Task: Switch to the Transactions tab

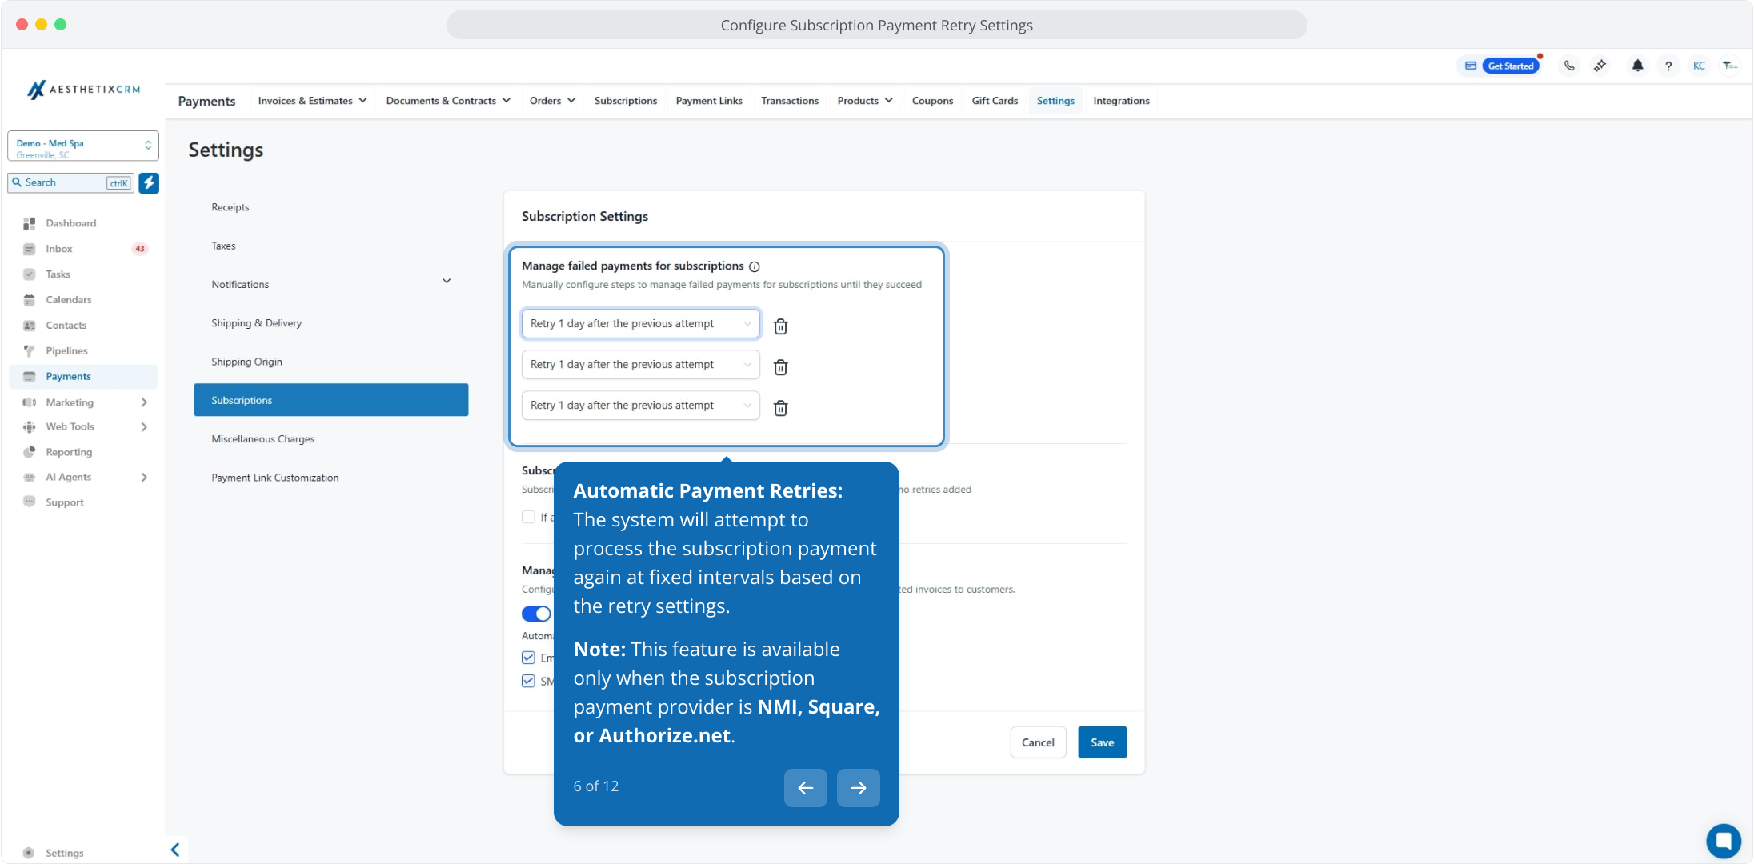Action: (789, 101)
